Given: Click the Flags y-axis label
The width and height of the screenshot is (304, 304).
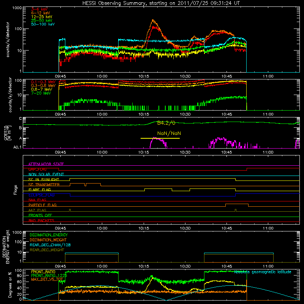Looking at the screenshot, I should point(15,190).
